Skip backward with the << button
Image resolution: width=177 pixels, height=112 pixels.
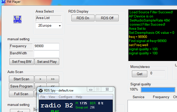pos(53,85)
